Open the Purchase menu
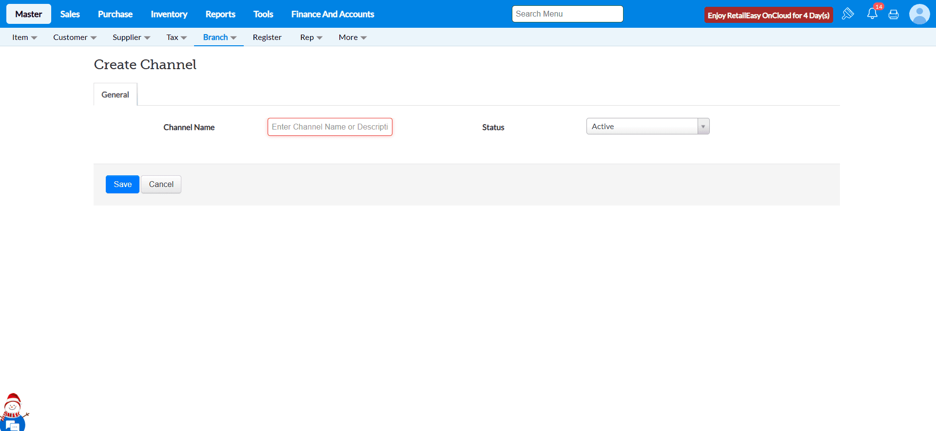Viewport: 936px width, 431px height. [x=115, y=14]
